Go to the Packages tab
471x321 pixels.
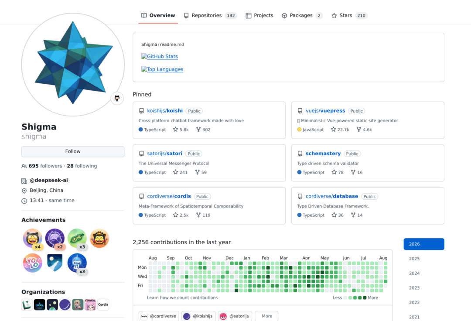[302, 15]
